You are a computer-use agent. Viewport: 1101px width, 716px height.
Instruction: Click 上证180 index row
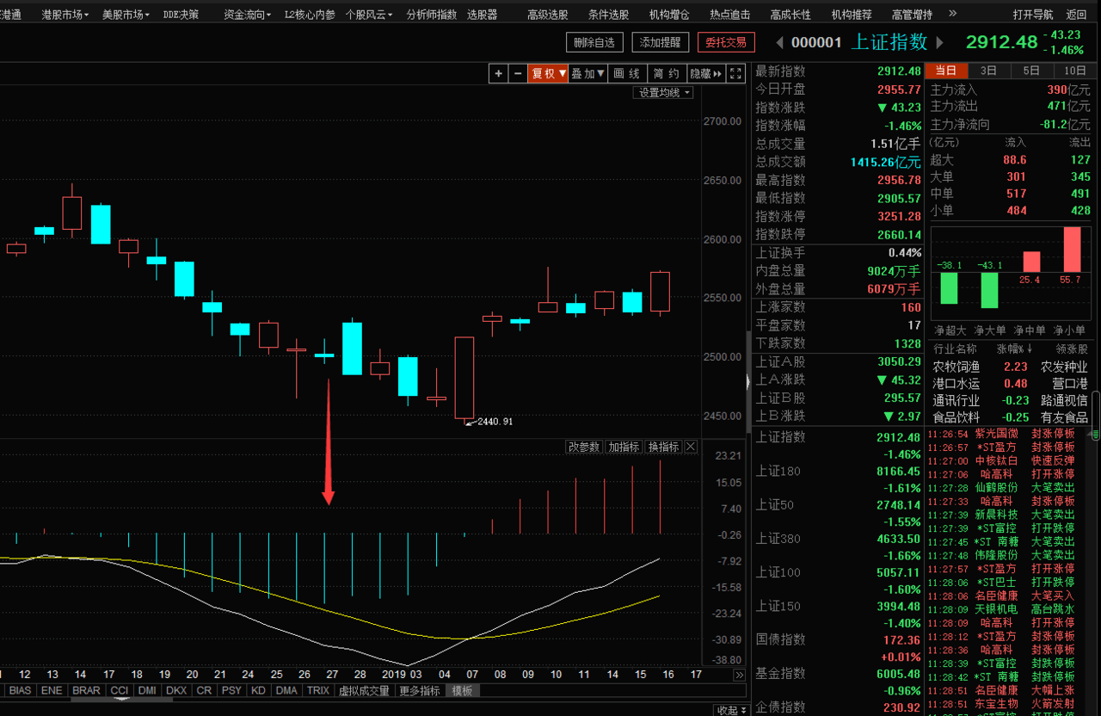(x=838, y=480)
